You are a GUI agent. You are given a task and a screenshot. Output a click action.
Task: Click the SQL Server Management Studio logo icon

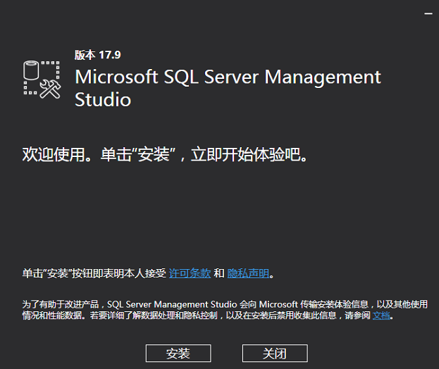42,80
